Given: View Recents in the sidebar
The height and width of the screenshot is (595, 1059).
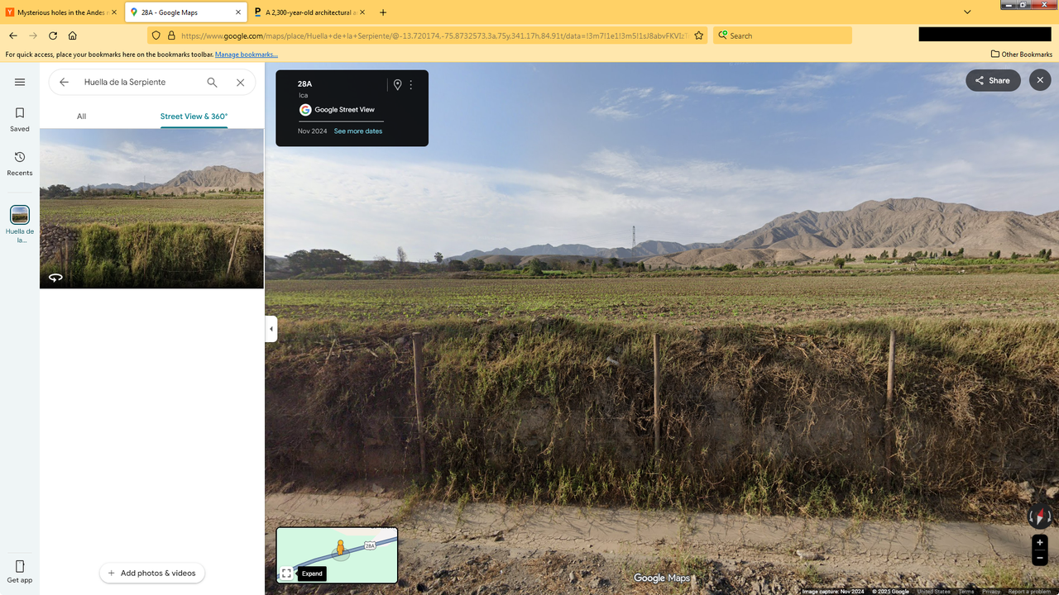Looking at the screenshot, I should point(19,163).
